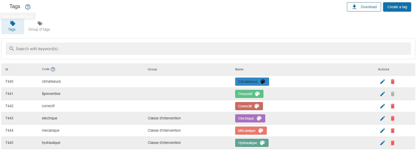Click the help icon beside Tags title
Viewport: 416px width, 150px height.
coord(28,7)
